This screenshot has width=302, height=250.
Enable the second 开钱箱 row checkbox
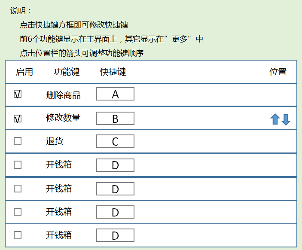(18, 188)
